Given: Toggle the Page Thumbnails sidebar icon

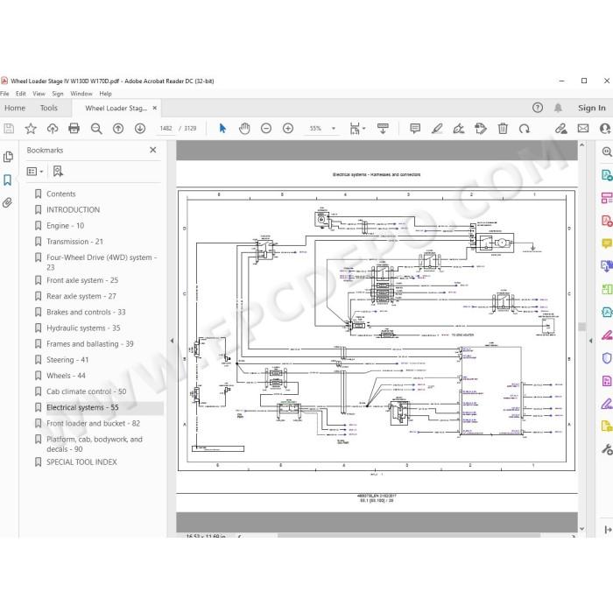Looking at the screenshot, I should tap(8, 157).
